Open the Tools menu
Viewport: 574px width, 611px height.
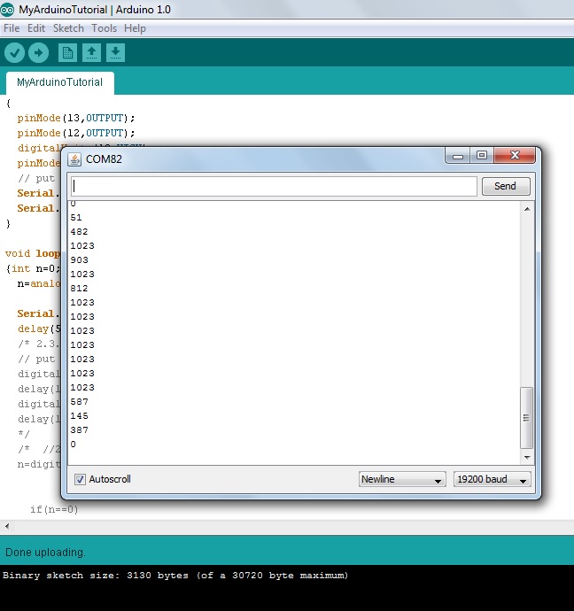[104, 28]
